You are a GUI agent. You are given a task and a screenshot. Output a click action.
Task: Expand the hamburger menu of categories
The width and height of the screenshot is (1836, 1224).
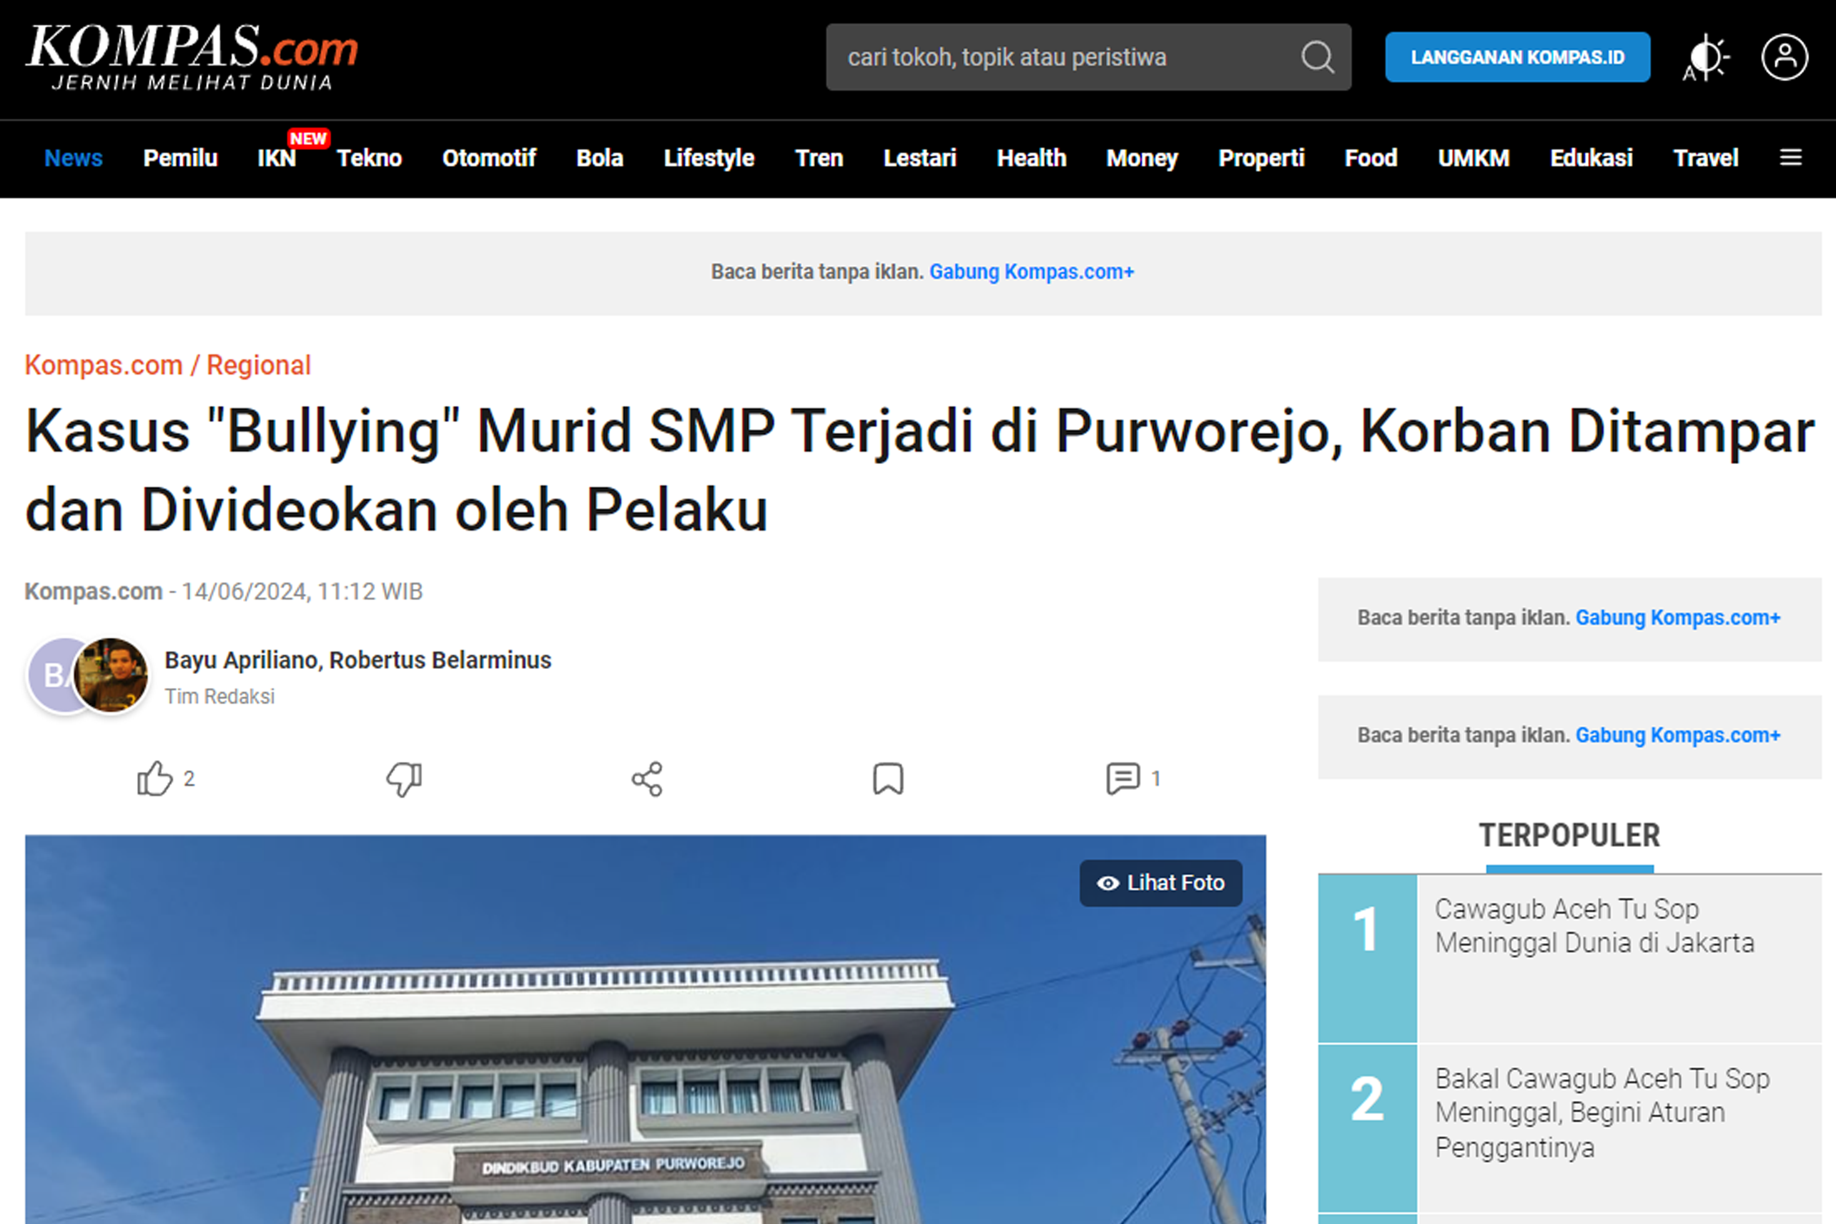pyautogui.click(x=1790, y=157)
